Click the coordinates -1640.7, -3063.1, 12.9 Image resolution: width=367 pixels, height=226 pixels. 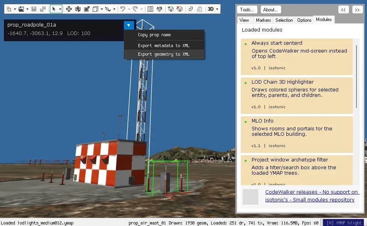point(35,33)
